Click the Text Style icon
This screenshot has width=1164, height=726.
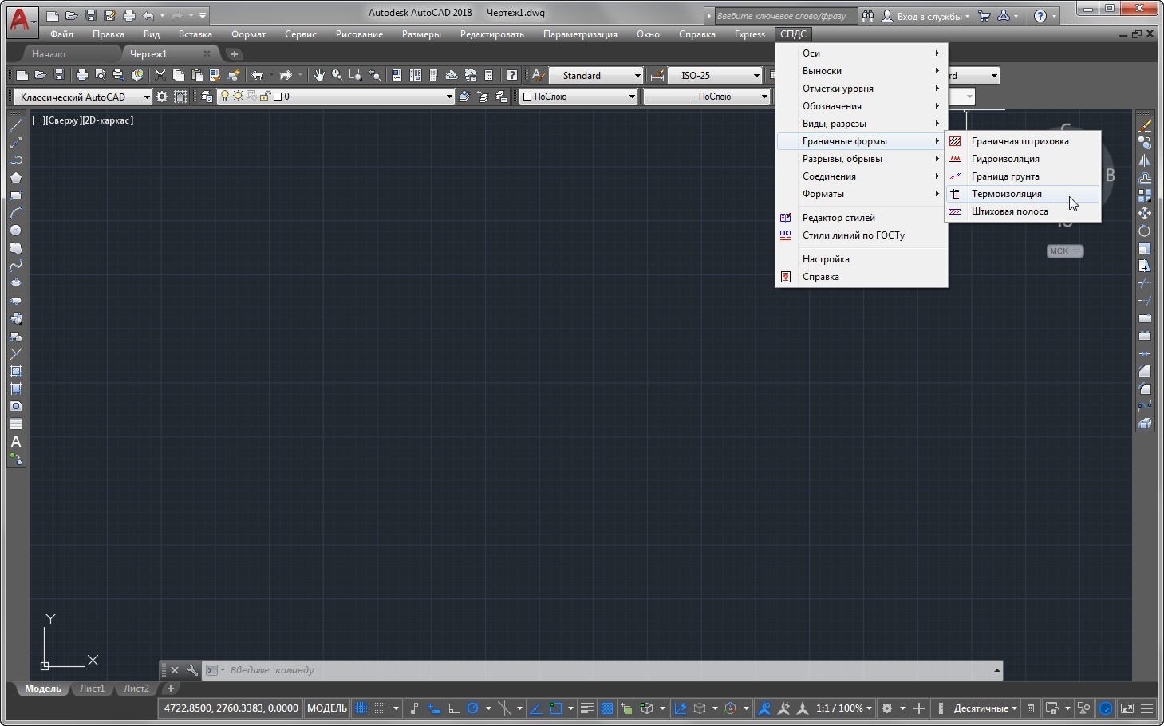539,75
